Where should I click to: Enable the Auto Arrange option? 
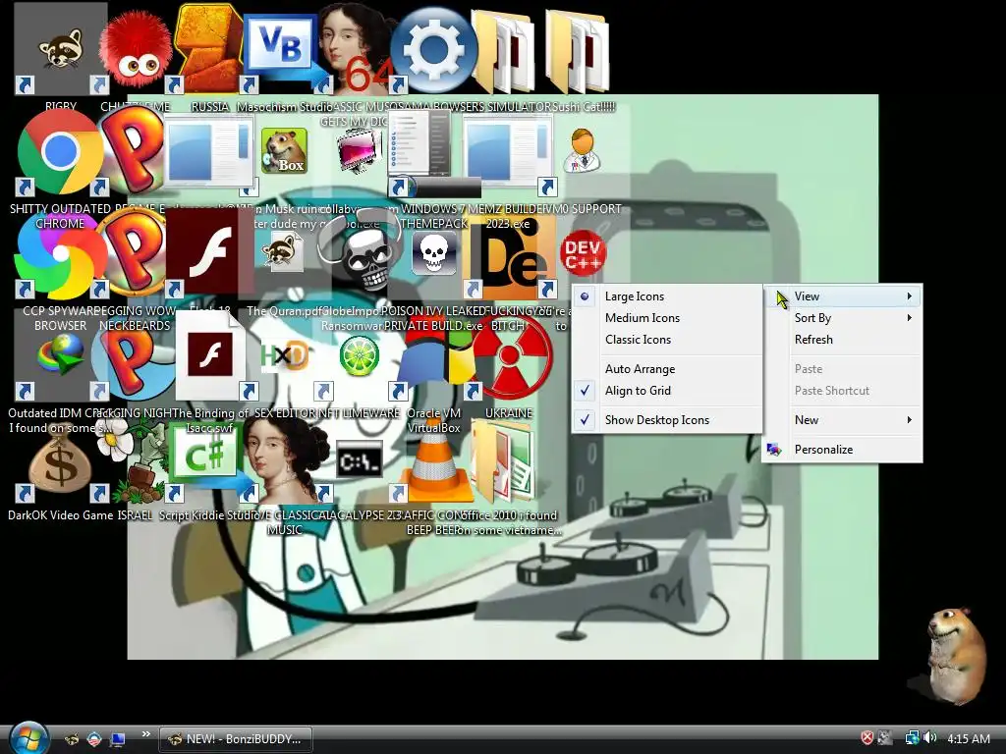coord(667,369)
